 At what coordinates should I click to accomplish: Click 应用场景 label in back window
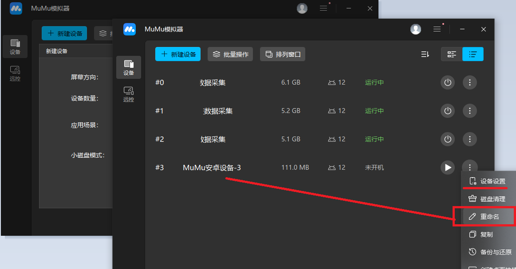click(x=85, y=125)
